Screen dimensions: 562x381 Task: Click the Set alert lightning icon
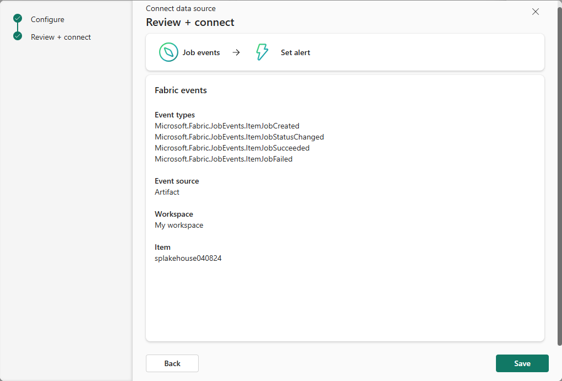pyautogui.click(x=262, y=52)
